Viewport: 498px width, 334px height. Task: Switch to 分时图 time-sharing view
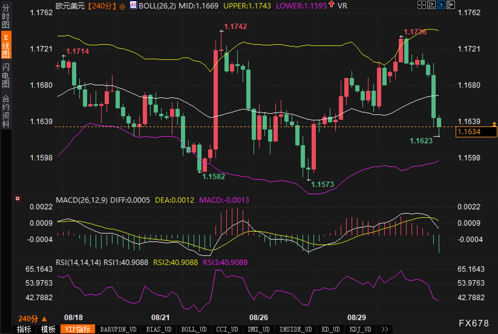6,16
